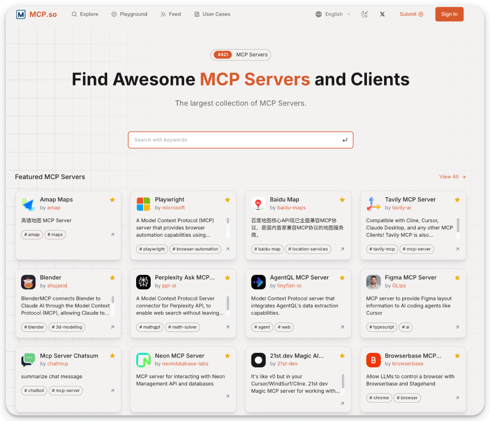Image resolution: width=490 pixels, height=421 pixels.
Task: Open the English language dropdown
Action: (x=333, y=14)
